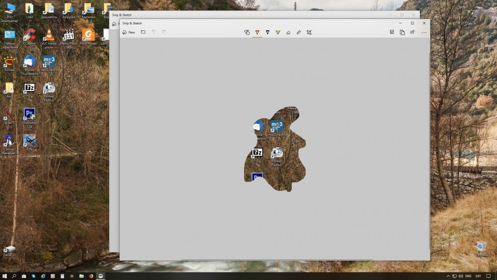Open the notification center in the taskbar
The width and height of the screenshot is (497, 280).
pyautogui.click(x=489, y=276)
